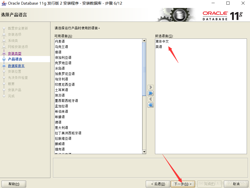
Task: Remove all languages with double left arrow
Action: (151, 105)
